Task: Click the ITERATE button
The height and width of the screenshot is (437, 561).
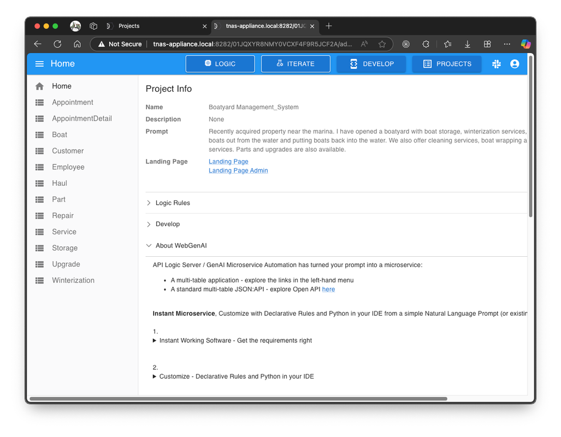Action: tap(296, 64)
